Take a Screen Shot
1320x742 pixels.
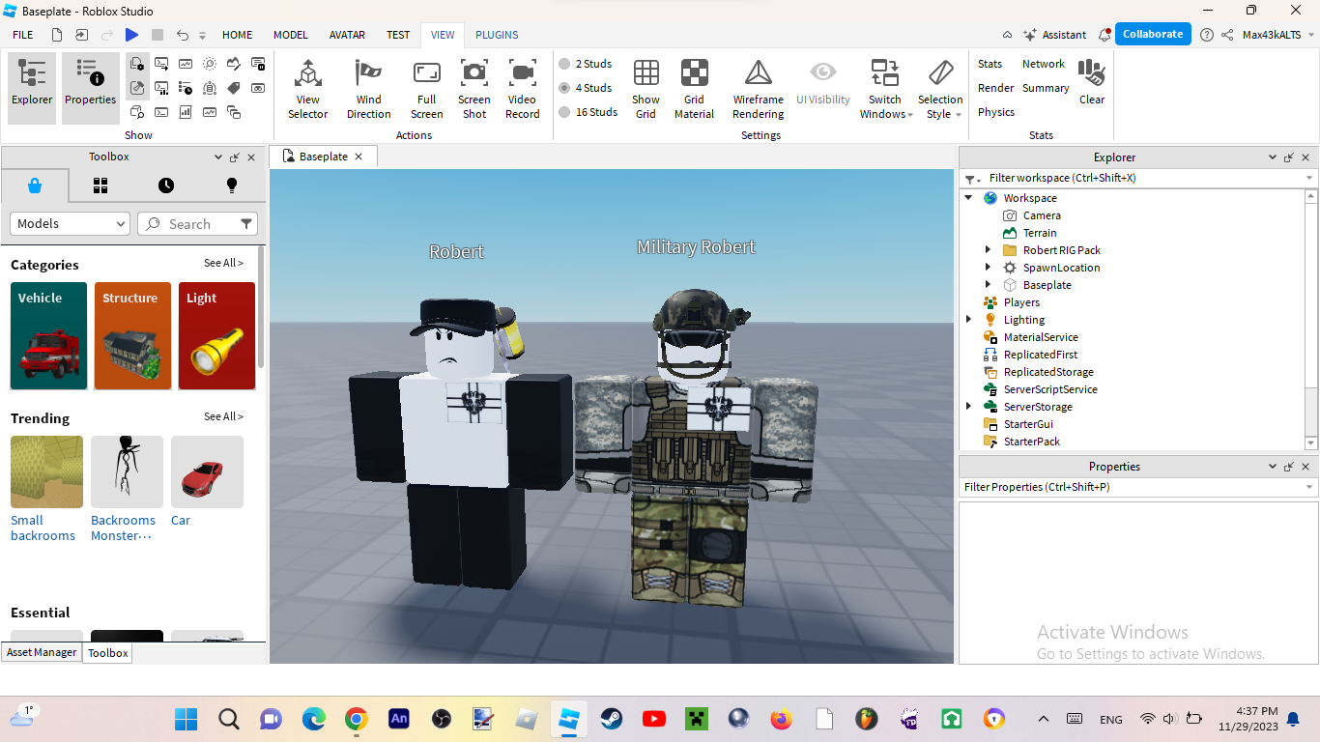click(x=474, y=88)
